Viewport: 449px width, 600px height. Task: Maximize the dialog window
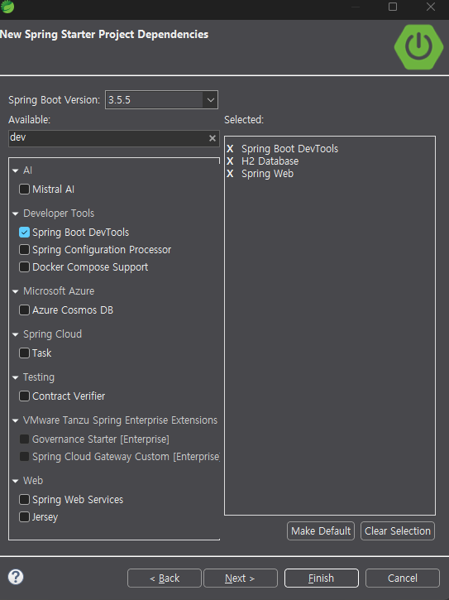[x=393, y=7]
